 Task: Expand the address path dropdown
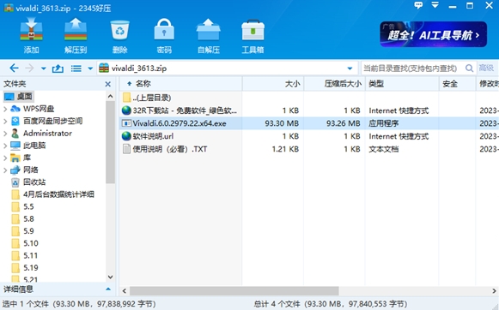(350, 69)
